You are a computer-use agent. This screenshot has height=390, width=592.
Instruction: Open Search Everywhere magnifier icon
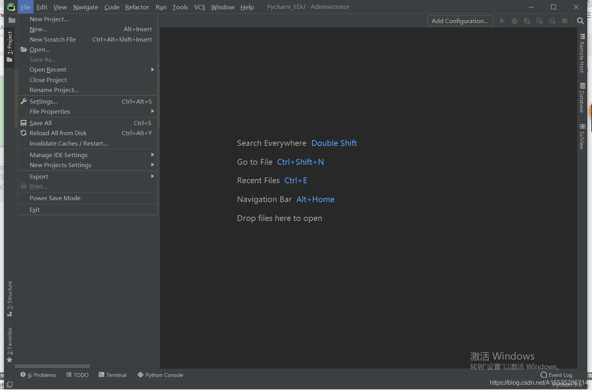(580, 21)
